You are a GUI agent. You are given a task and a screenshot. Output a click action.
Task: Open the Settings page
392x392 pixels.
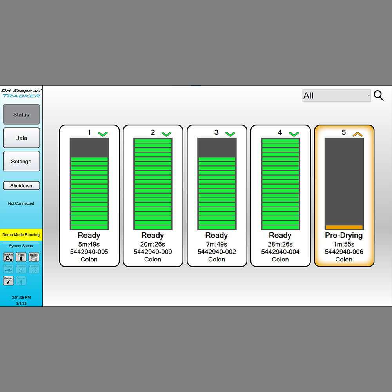point(21,161)
